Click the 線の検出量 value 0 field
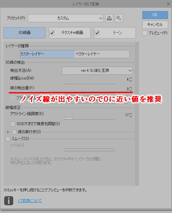This screenshot has width=172, height=213. 128,89
